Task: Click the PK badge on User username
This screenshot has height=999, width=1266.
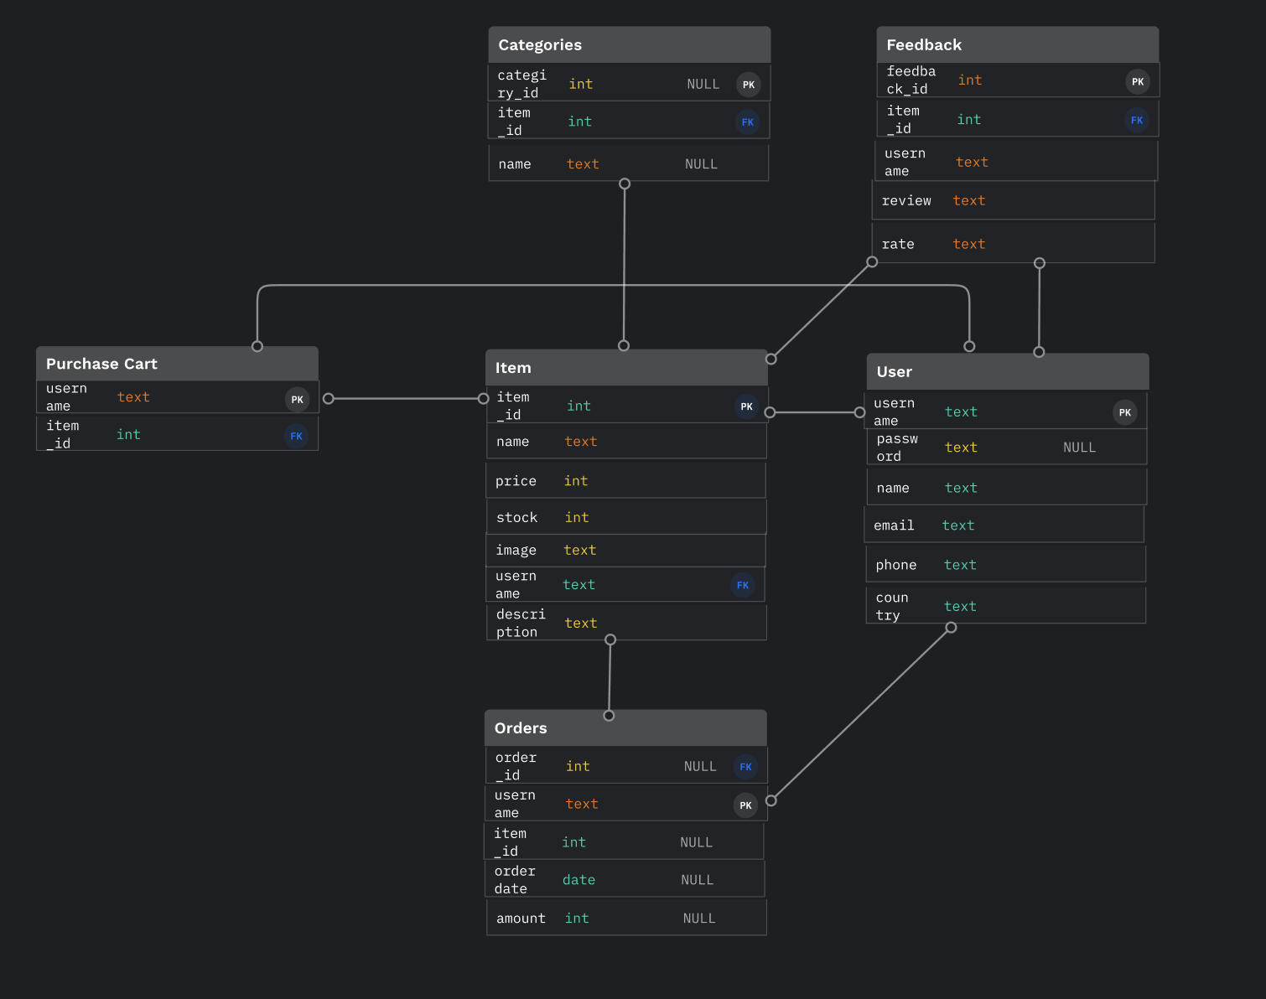Action: point(1124,412)
